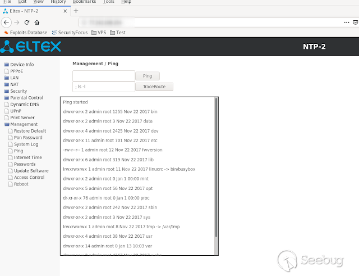This screenshot has width=359, height=276.
Task: Click the 'Management / Ping' page heading
Action: 95,64
